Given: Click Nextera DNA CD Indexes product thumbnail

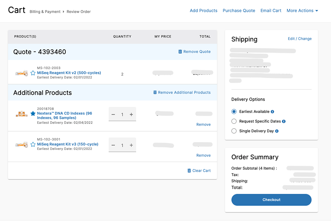Looking at the screenshot, I should [x=21, y=114].
